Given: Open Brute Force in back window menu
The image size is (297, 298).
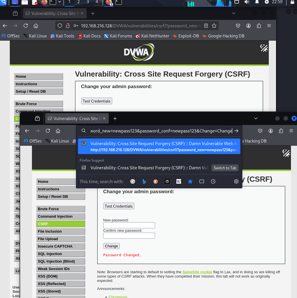Looking at the screenshot, I should click(38, 104).
